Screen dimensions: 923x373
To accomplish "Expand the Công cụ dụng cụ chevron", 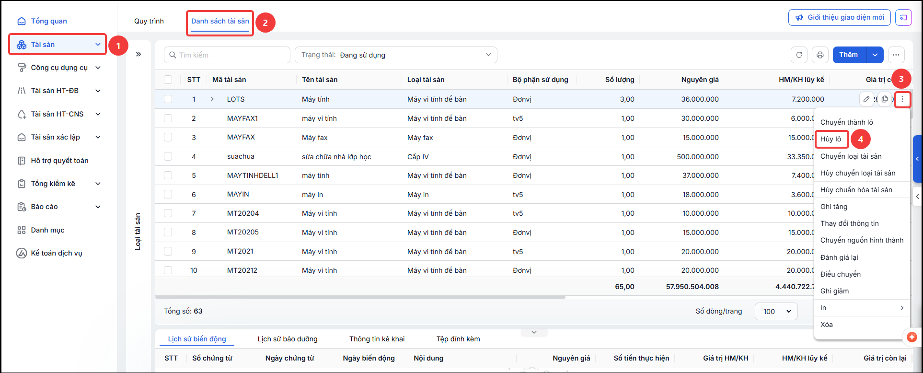I will (98, 68).
